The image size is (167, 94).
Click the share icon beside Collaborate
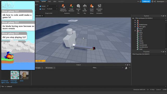(x=155, y=2)
